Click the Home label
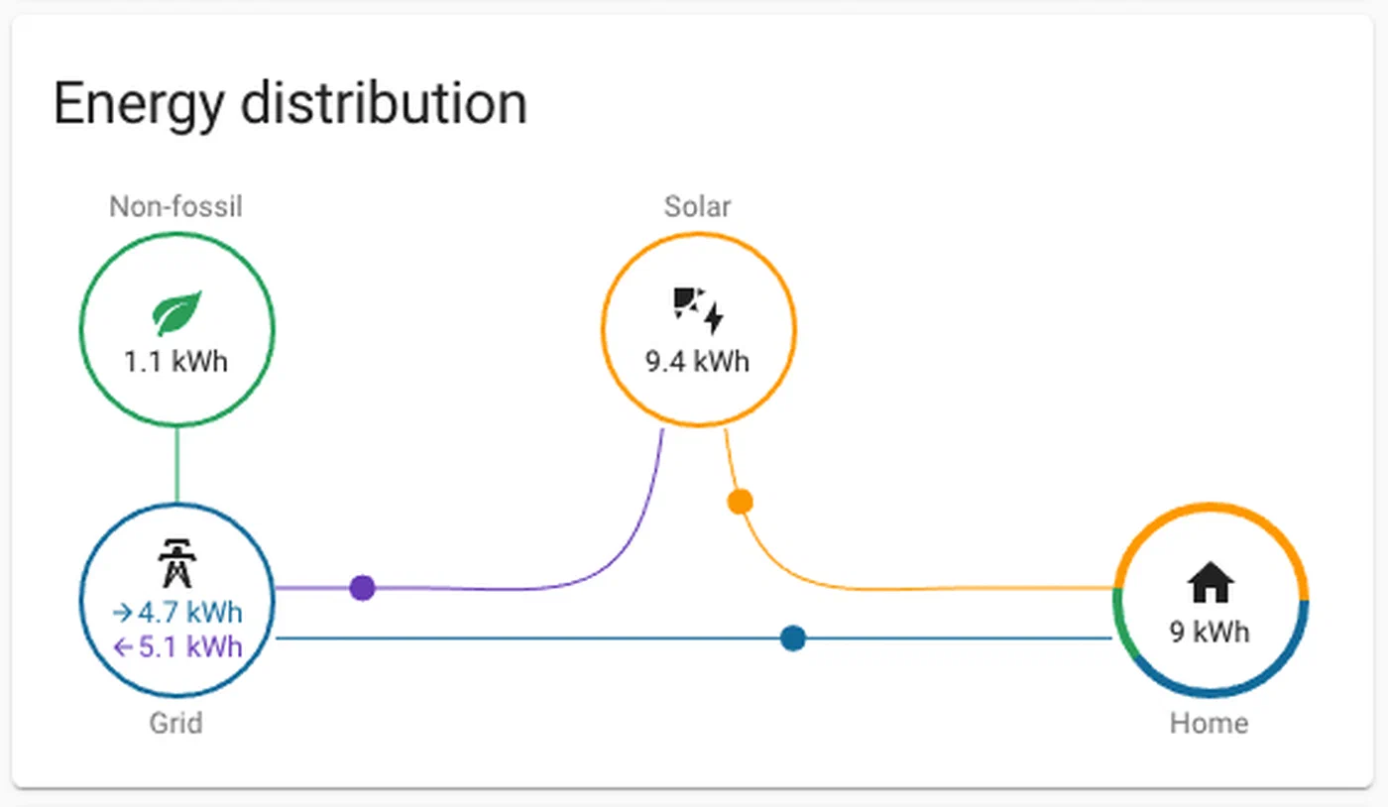The image size is (1388, 807). (1209, 724)
